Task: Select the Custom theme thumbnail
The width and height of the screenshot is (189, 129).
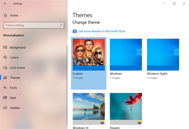Action: click(x=89, y=54)
